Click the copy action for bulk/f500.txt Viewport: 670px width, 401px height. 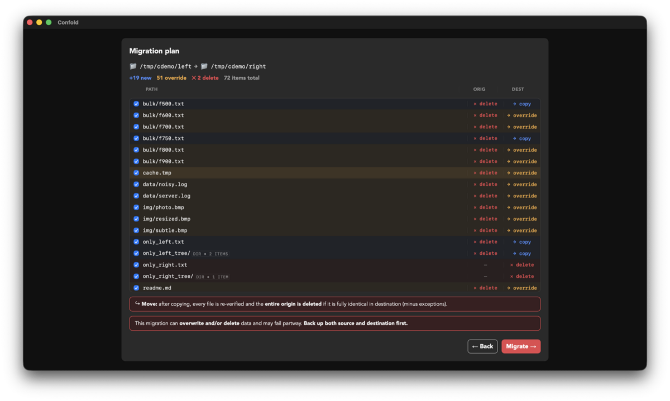522,104
